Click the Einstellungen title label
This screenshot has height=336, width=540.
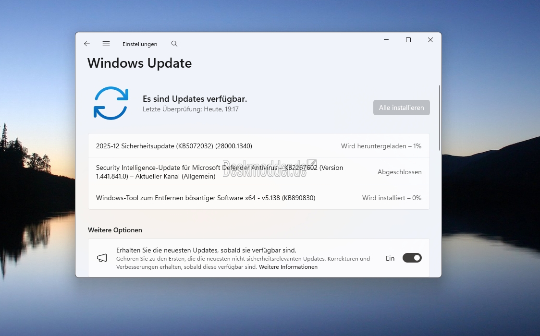pyautogui.click(x=140, y=44)
